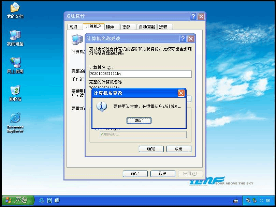Confirm the restart message with 确定
Viewport: 276px width, 207px height.
(x=139, y=121)
